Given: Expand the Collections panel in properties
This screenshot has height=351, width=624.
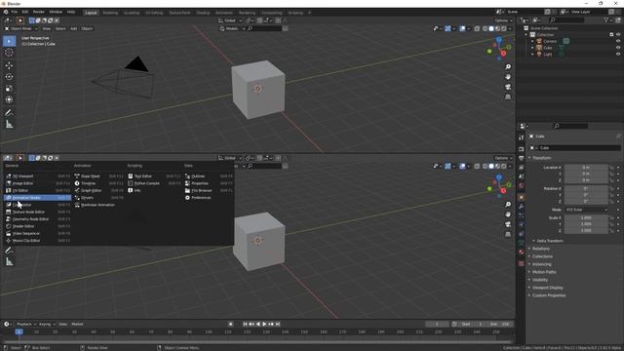Looking at the screenshot, I should pyautogui.click(x=542, y=256).
